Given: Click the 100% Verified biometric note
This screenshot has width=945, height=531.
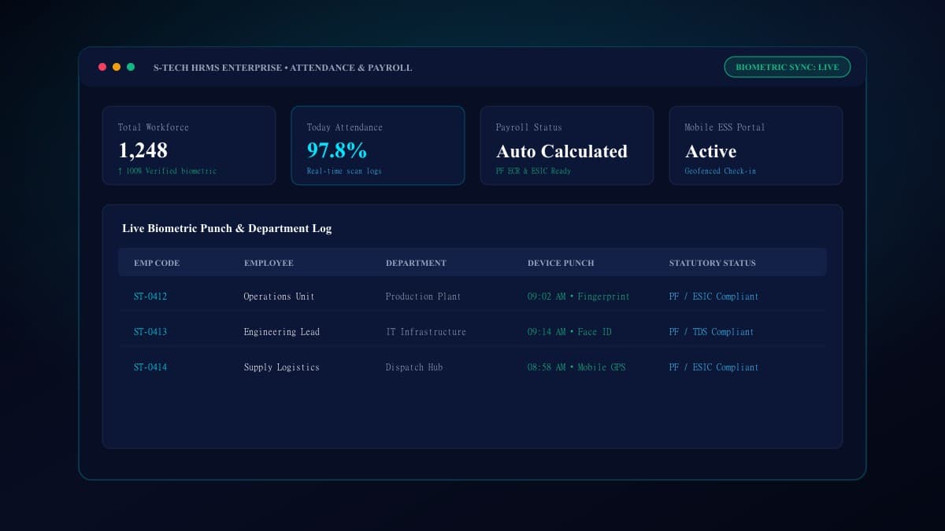Looking at the screenshot, I should tap(167, 171).
